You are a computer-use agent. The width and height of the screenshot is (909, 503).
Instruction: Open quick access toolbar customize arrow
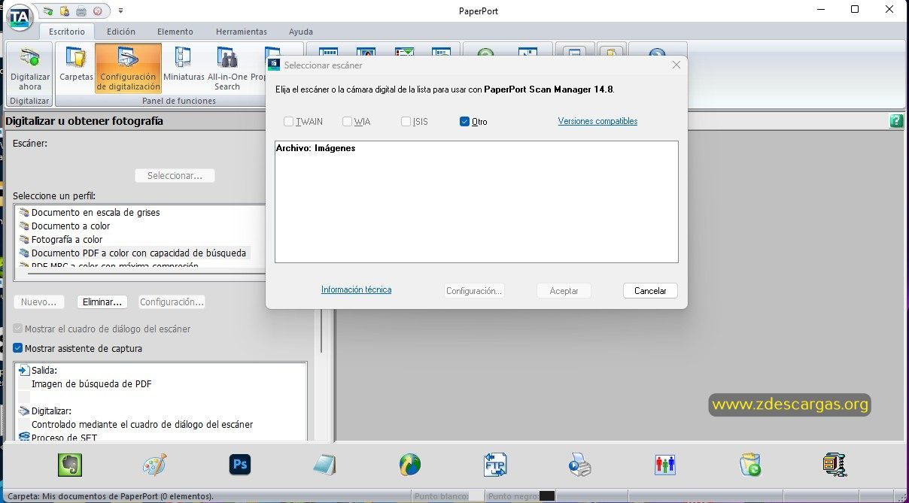point(121,11)
